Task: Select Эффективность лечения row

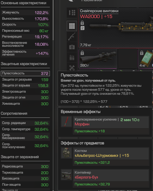Action: coord(25,53)
